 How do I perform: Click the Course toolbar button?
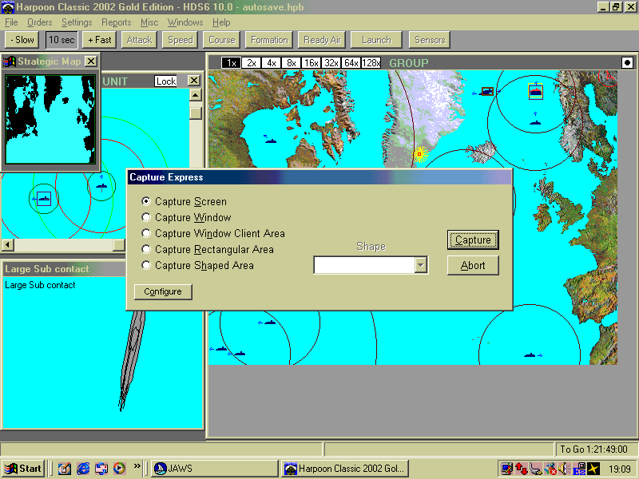click(222, 40)
